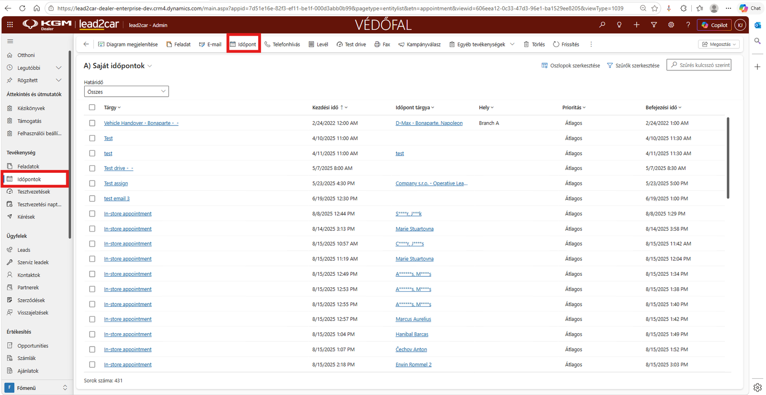Open the Marcus Aurelius link
The height and width of the screenshot is (395, 766).
click(x=413, y=319)
